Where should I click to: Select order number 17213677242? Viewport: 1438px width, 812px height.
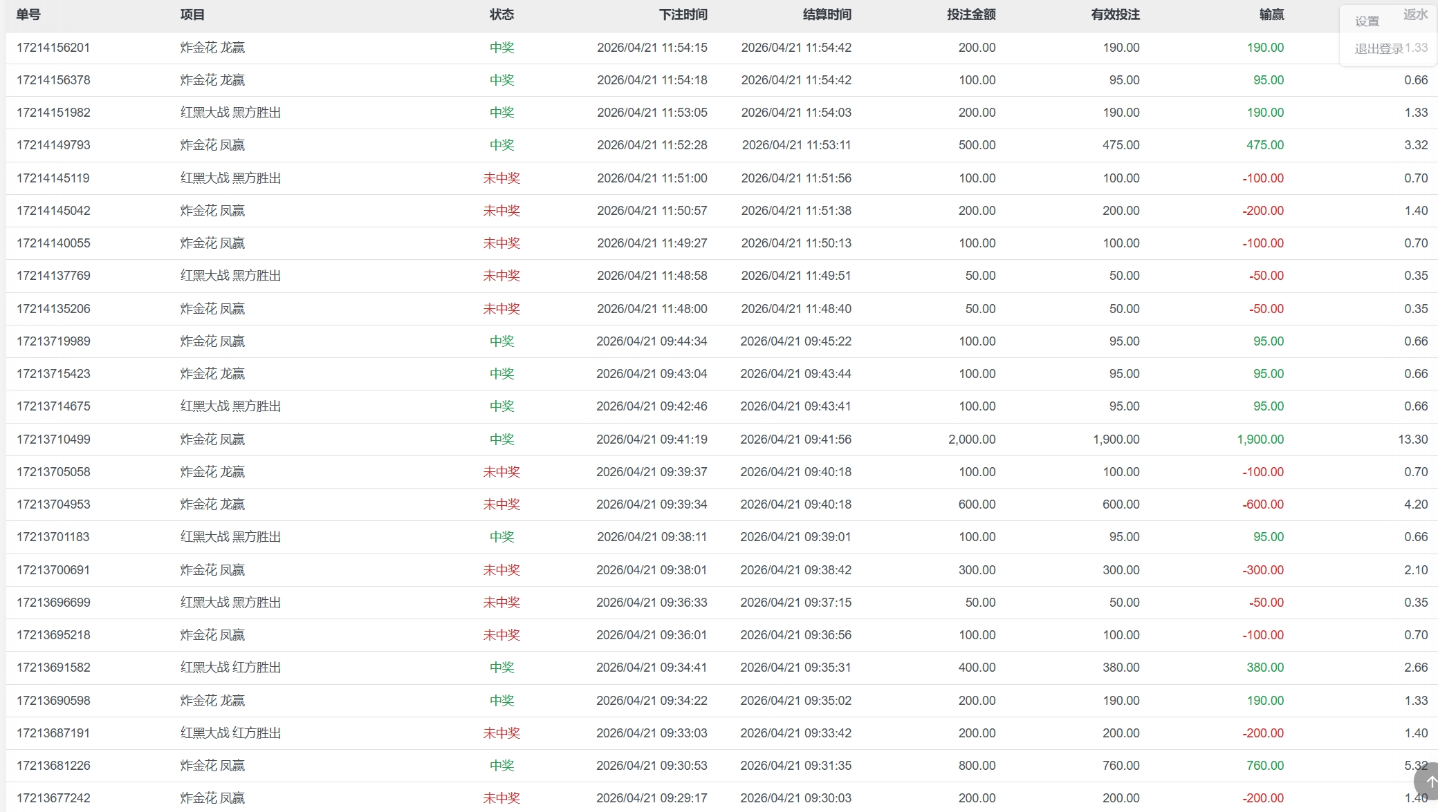[53, 798]
